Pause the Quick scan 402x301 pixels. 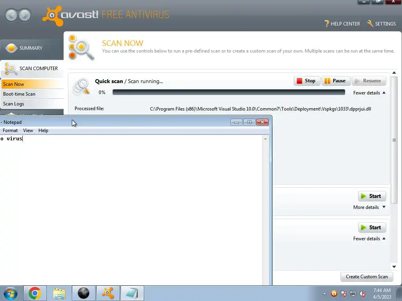click(336, 81)
